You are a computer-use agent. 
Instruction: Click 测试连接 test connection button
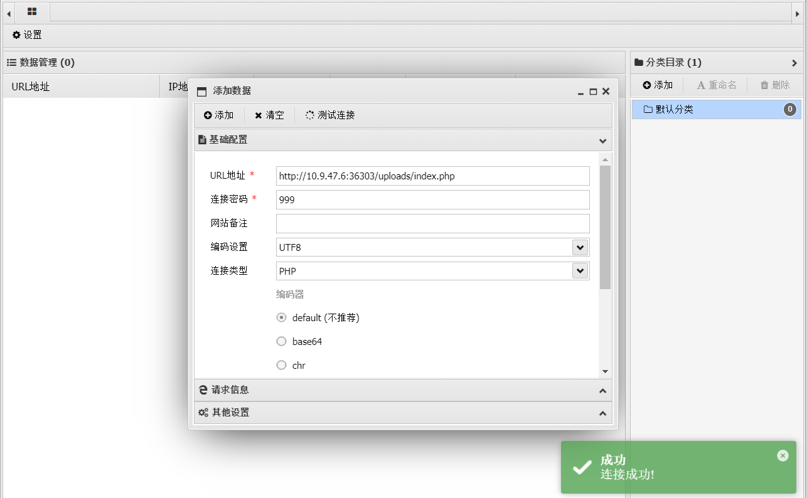pyautogui.click(x=330, y=115)
